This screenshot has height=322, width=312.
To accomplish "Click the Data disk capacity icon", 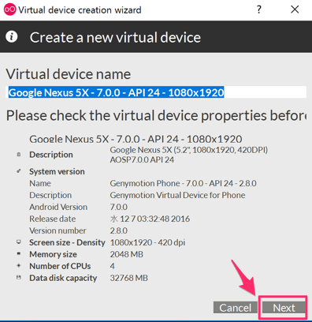I will coord(19,278).
